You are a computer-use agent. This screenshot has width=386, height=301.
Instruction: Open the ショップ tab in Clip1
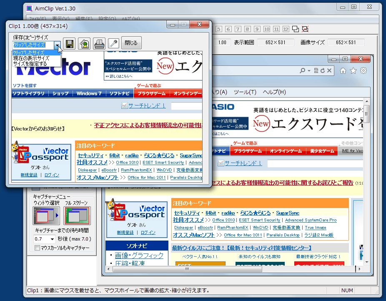[60, 93]
